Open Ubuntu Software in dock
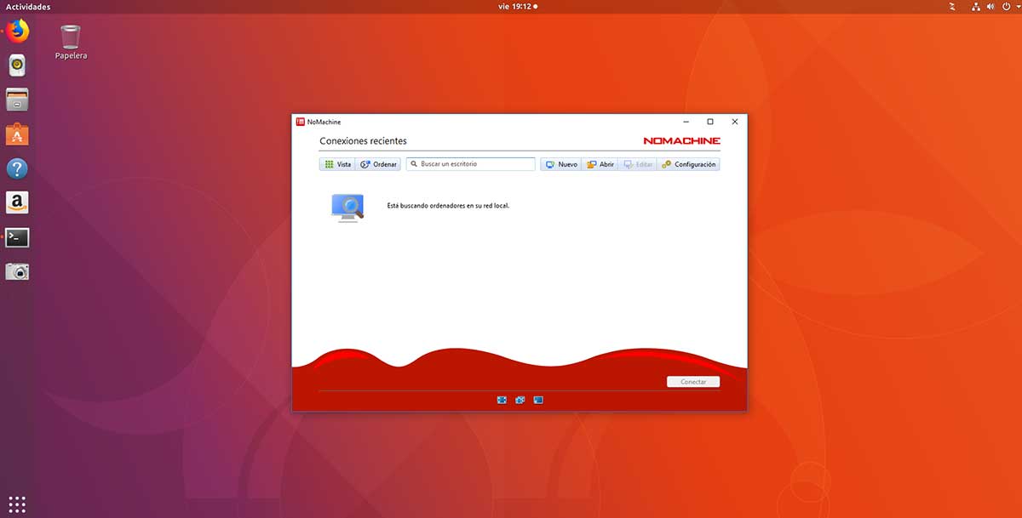The height and width of the screenshot is (518, 1022). [17, 134]
